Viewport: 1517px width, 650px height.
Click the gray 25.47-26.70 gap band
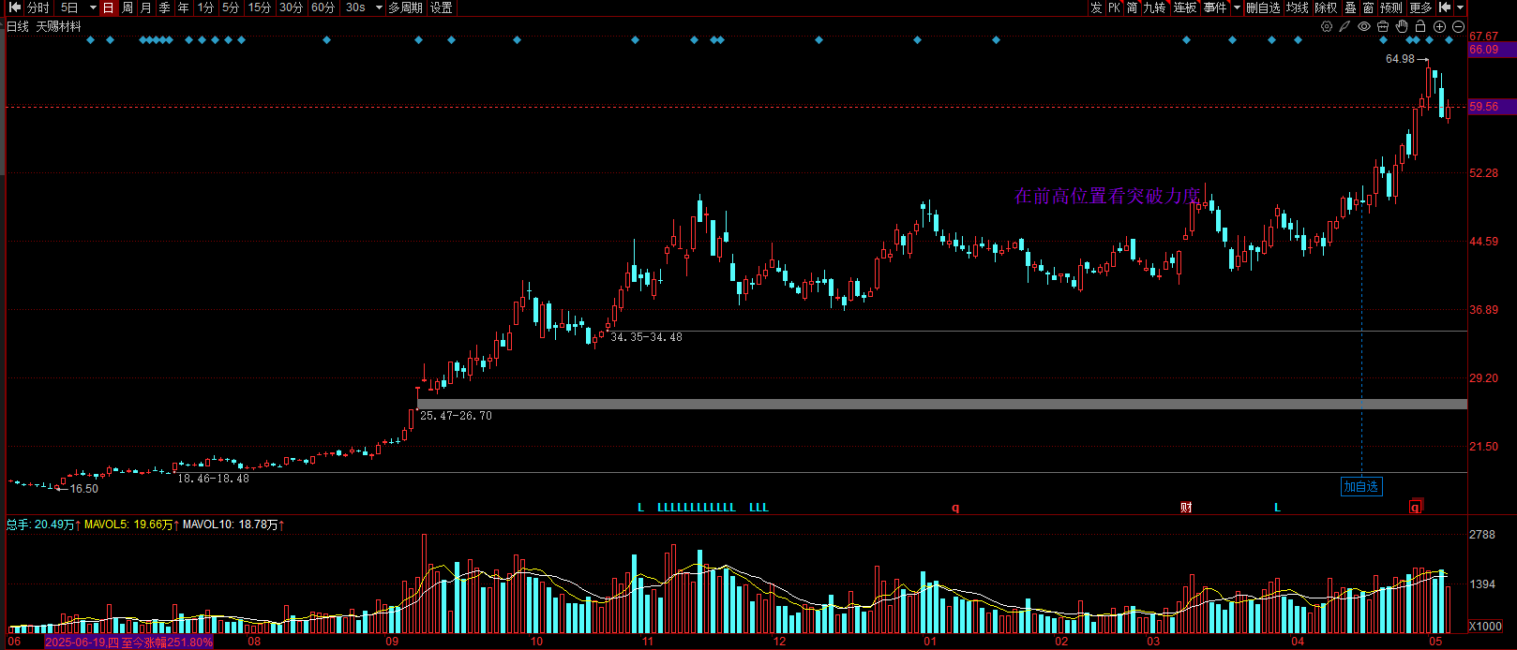tap(942, 405)
